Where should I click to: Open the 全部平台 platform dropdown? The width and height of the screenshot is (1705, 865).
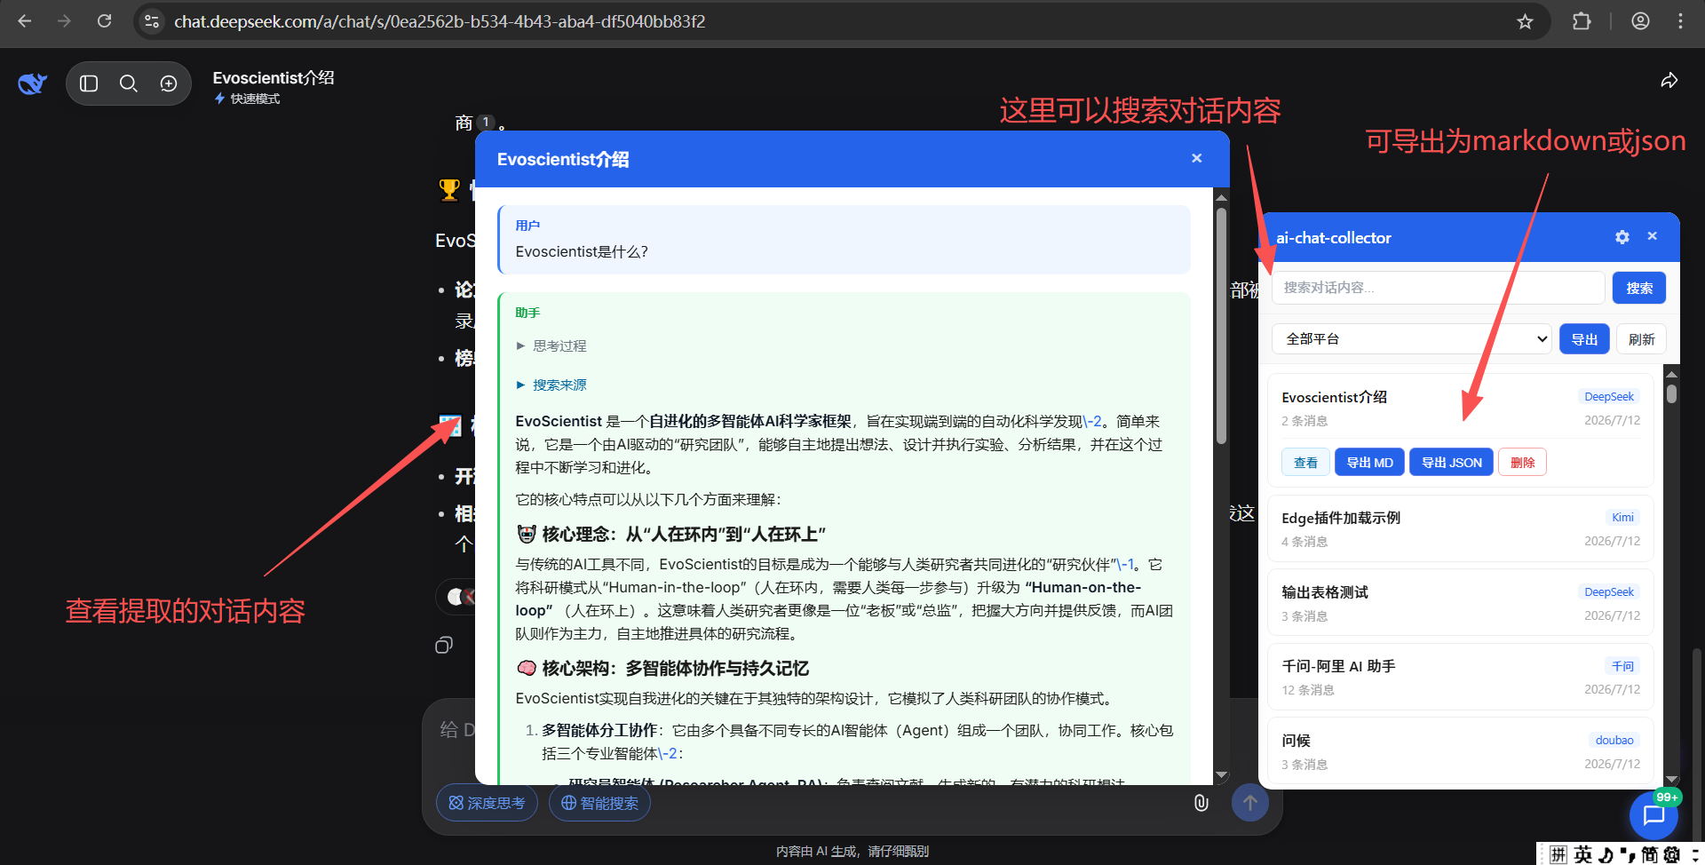(x=1412, y=339)
